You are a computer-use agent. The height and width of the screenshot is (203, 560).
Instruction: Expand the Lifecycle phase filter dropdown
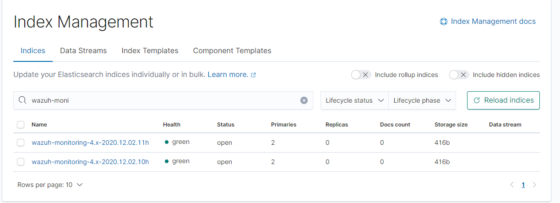tap(422, 100)
